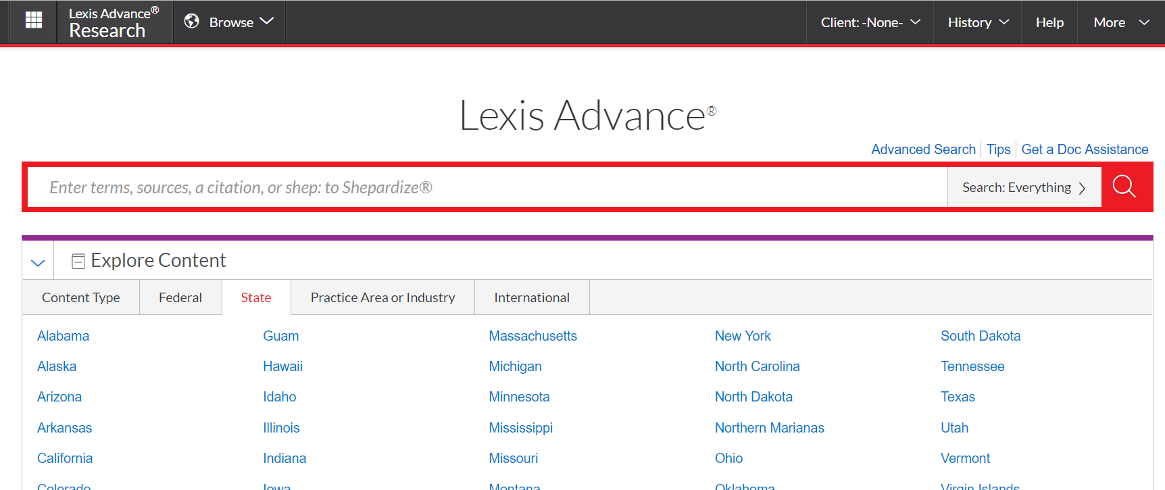Open the Michigan state link
Viewport: 1165px width, 490px height.
(515, 366)
